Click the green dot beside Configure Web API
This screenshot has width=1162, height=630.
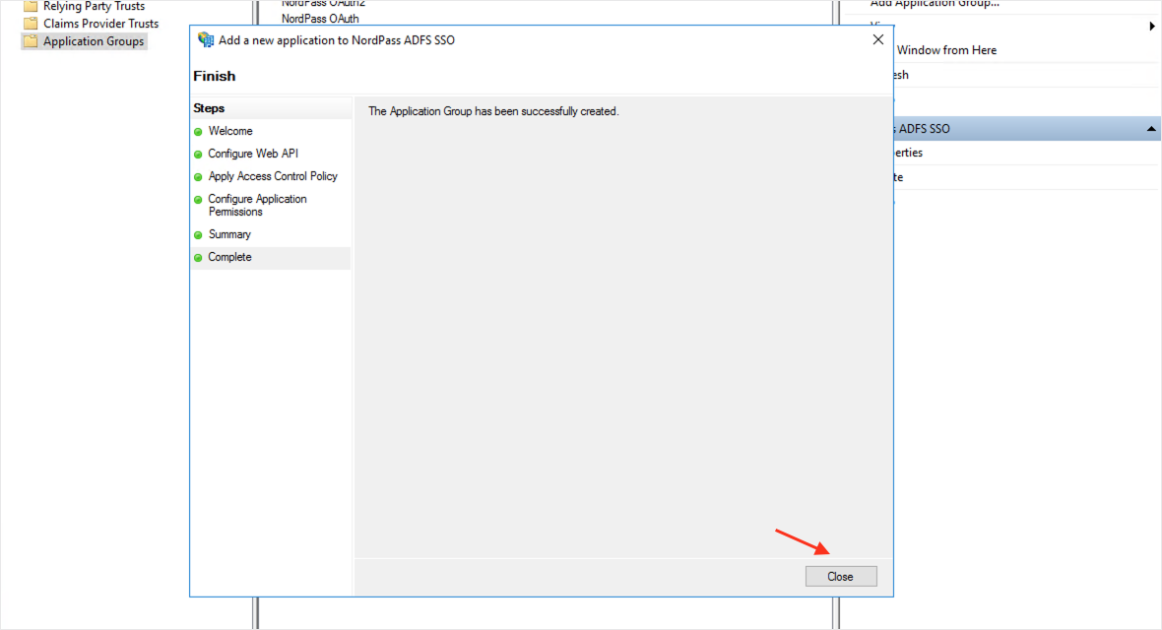click(198, 155)
